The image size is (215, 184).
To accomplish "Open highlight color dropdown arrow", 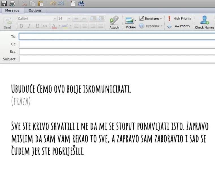I will [x=70, y=26].
